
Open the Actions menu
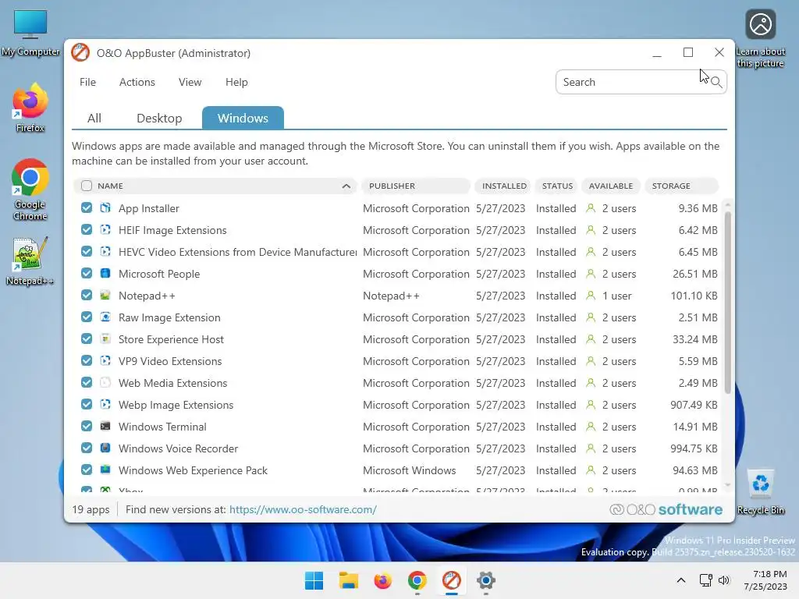click(137, 82)
